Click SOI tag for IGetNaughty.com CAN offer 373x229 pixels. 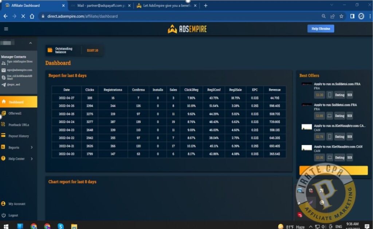(x=349, y=158)
